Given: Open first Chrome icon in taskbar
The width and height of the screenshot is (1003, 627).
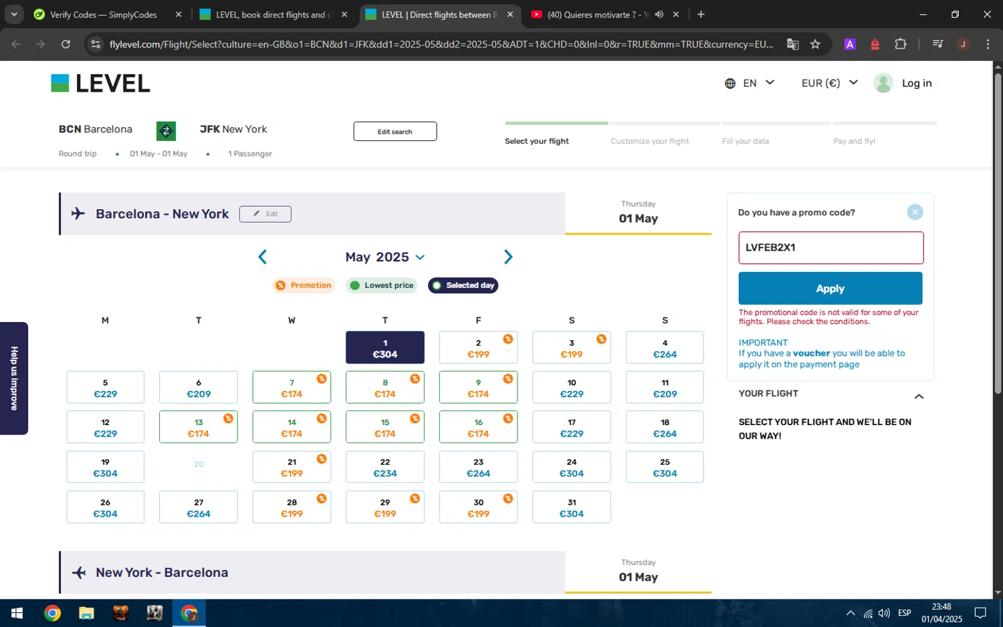Looking at the screenshot, I should point(52,613).
